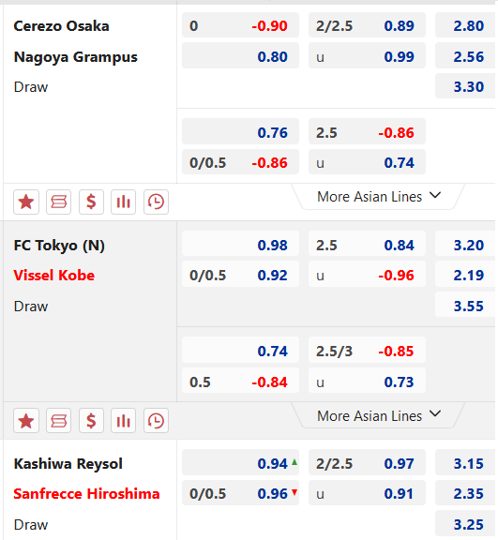Pick Cerezo Osaka win at 2.80
498x540 pixels.
click(x=465, y=25)
